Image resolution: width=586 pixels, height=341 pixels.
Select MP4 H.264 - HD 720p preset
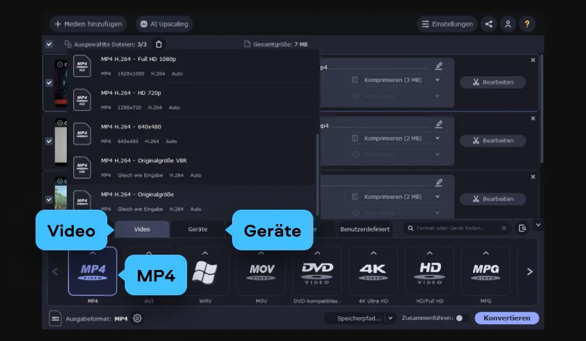192,100
